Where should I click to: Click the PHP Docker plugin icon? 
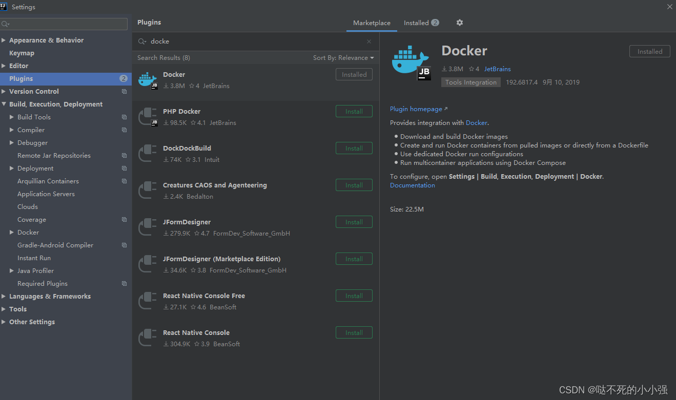148,117
